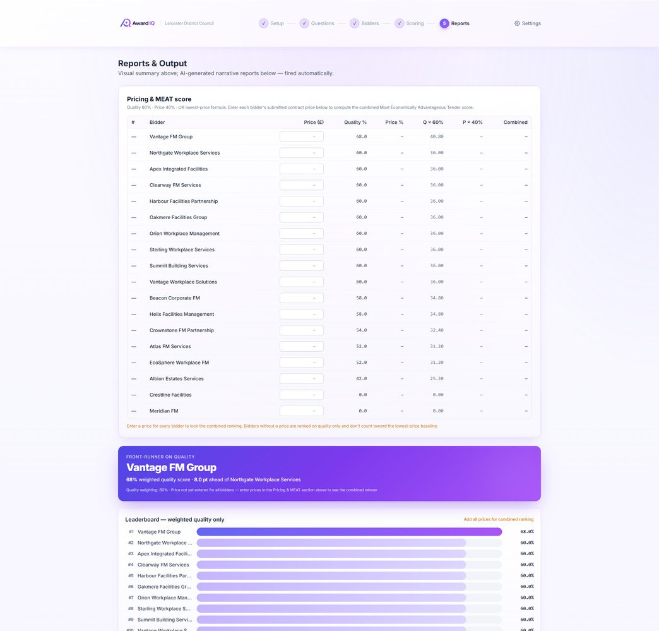Click the Leicester District Council label
This screenshot has width=659, height=631.
pos(189,23)
